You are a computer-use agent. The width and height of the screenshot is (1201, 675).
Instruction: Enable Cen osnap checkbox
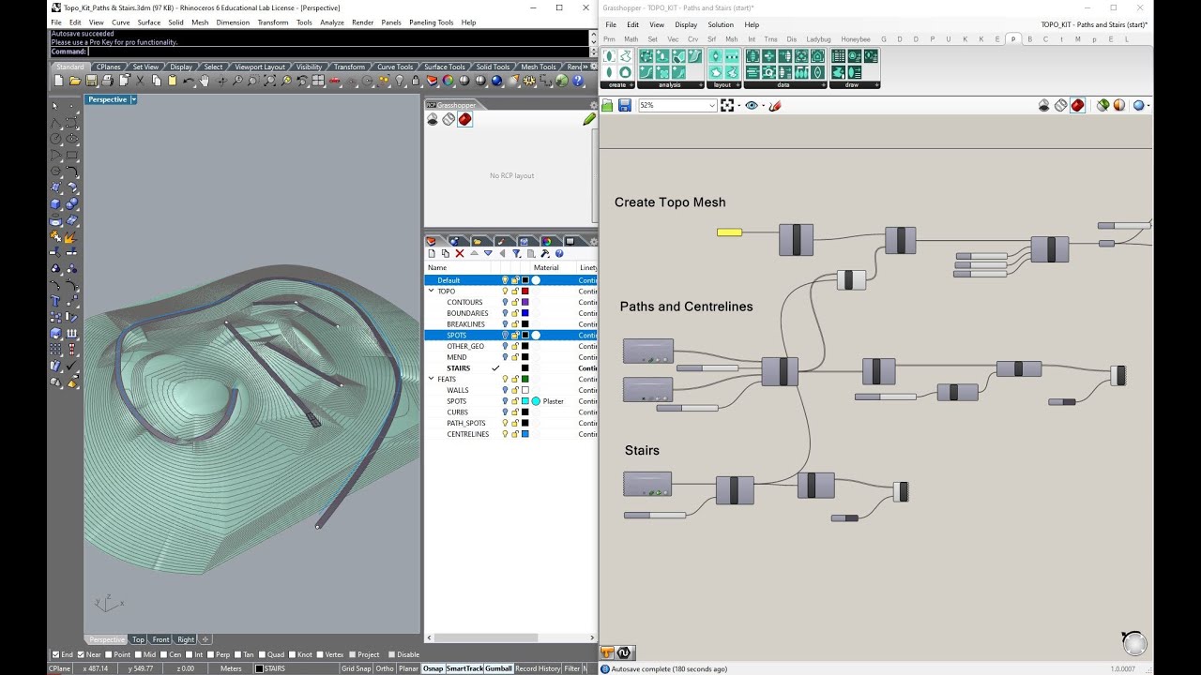(164, 654)
